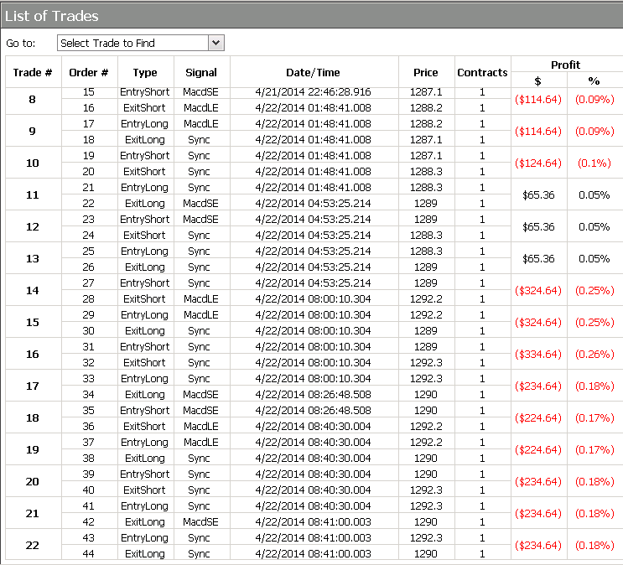Click the Profit column header
Screen dimensions: 623x565
coord(565,65)
